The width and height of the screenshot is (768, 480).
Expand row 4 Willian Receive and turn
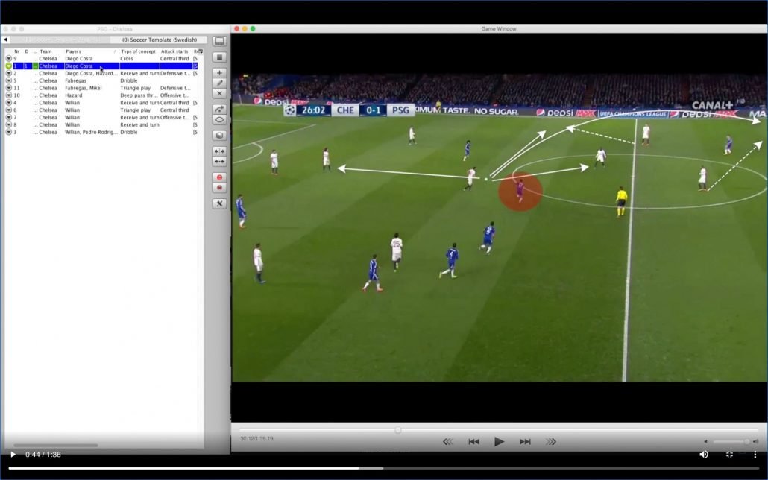coord(8,102)
